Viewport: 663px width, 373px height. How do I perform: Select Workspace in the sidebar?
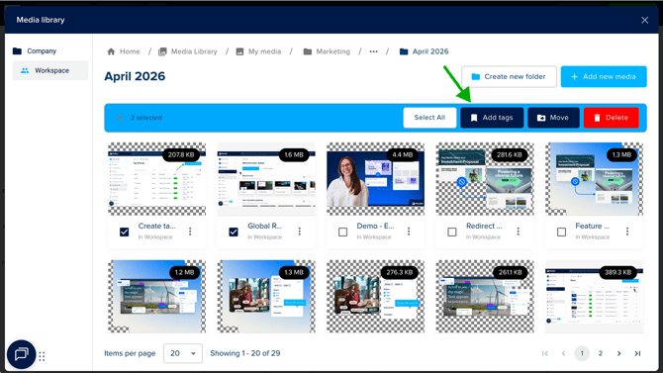pos(50,70)
